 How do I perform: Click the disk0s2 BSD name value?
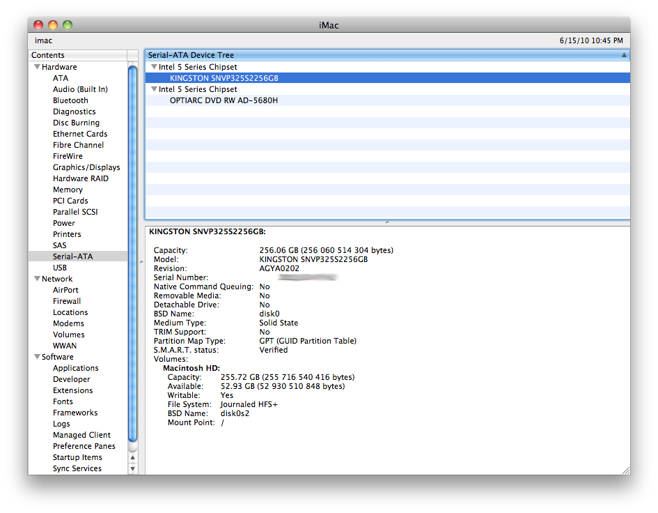(x=235, y=413)
